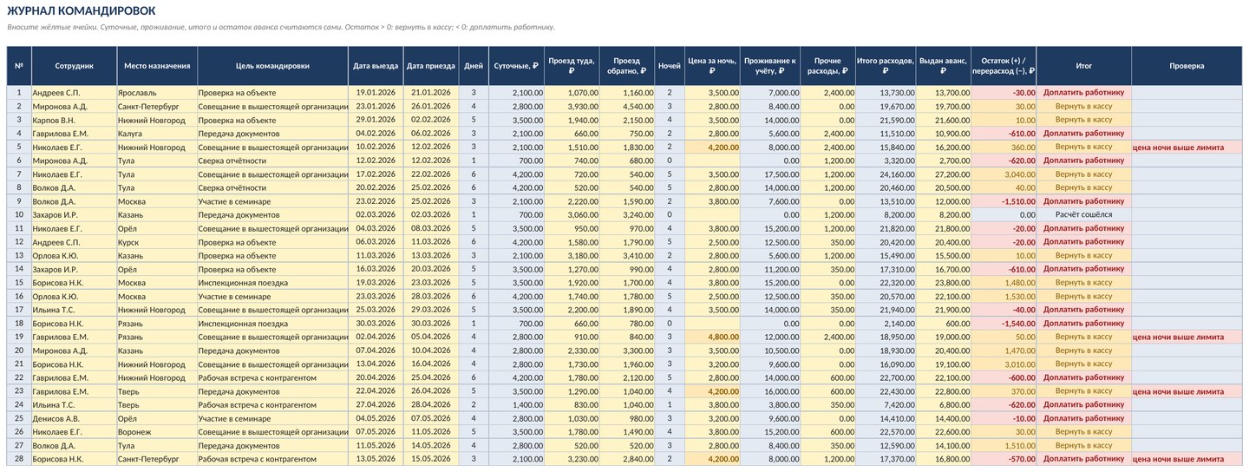Click 'цена ночи выше лимита' in row 28
This screenshot has height=472, width=1249.
point(1187,459)
